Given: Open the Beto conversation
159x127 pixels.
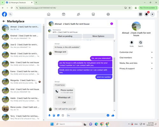Looking at the screenshot, I should click(x=21, y=64).
